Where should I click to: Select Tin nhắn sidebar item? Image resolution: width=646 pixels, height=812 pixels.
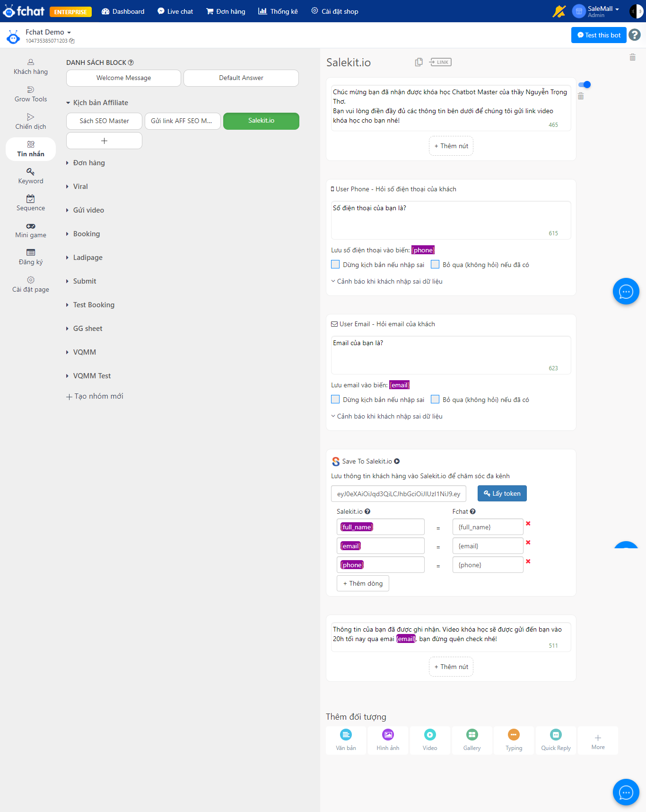(31, 149)
